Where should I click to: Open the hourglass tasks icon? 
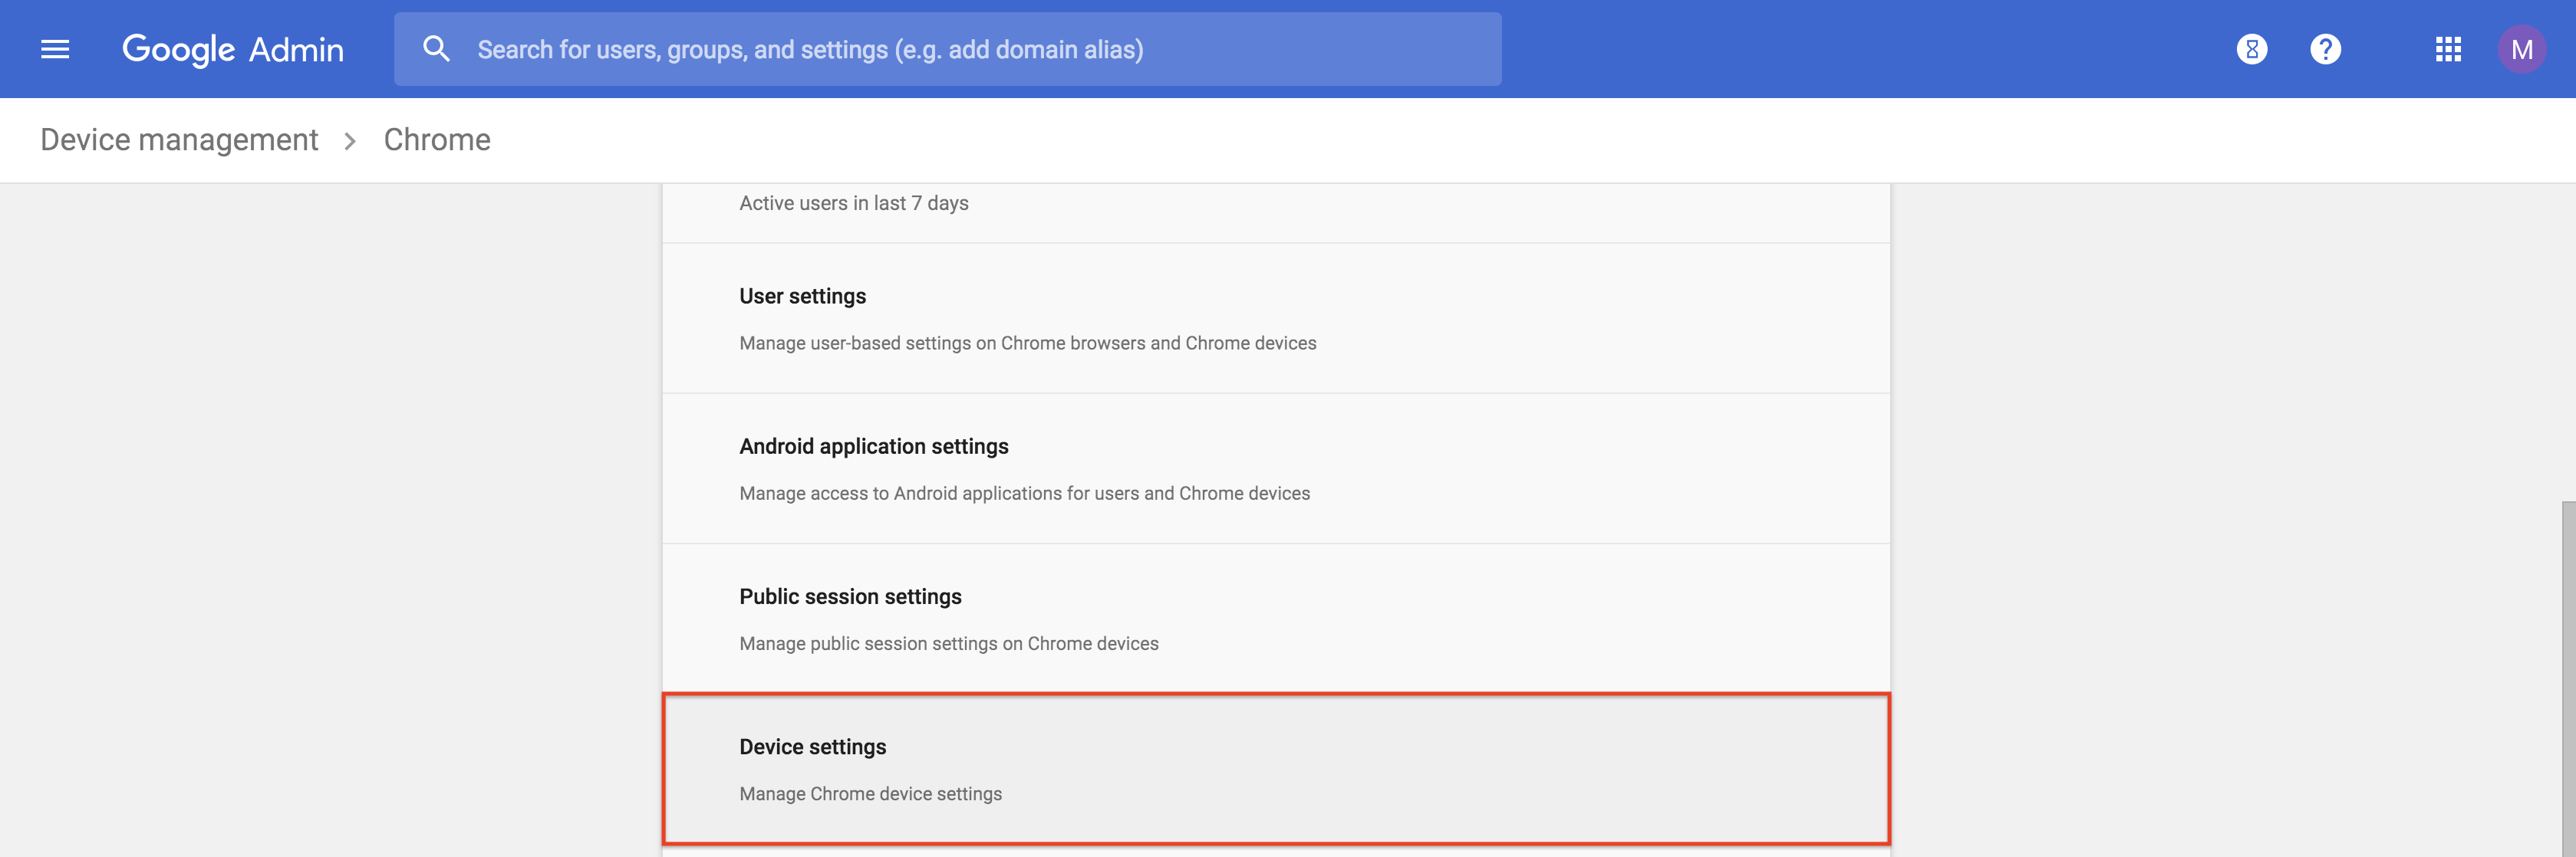pyautogui.click(x=2251, y=49)
